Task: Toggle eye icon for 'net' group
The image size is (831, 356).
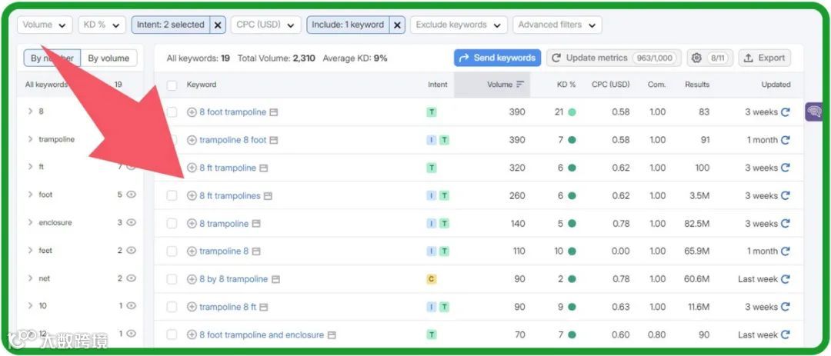Action: (x=131, y=278)
